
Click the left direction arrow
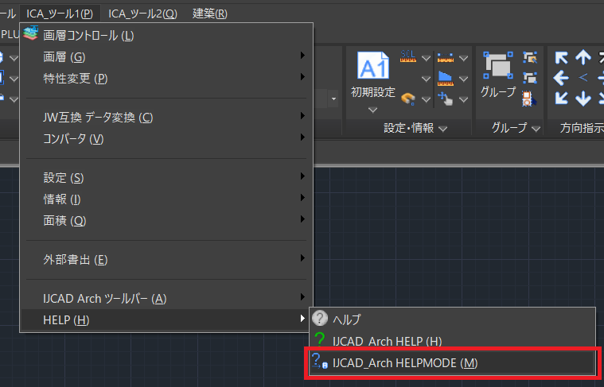[561, 78]
